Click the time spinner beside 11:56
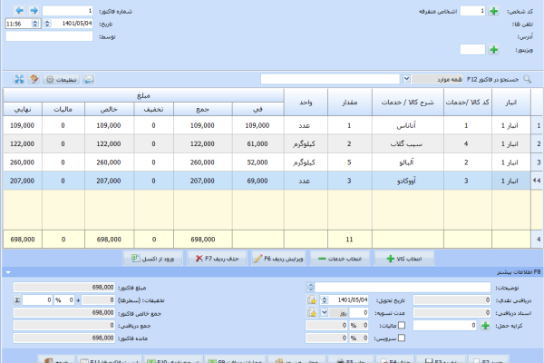Screen dimensions: 544x363 tap(35, 24)
